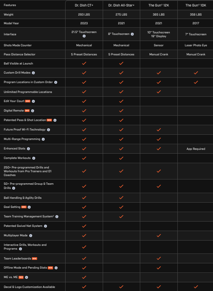Click info icon next to Custom Drill Modes
The image size is (213, 291).
[33, 73]
